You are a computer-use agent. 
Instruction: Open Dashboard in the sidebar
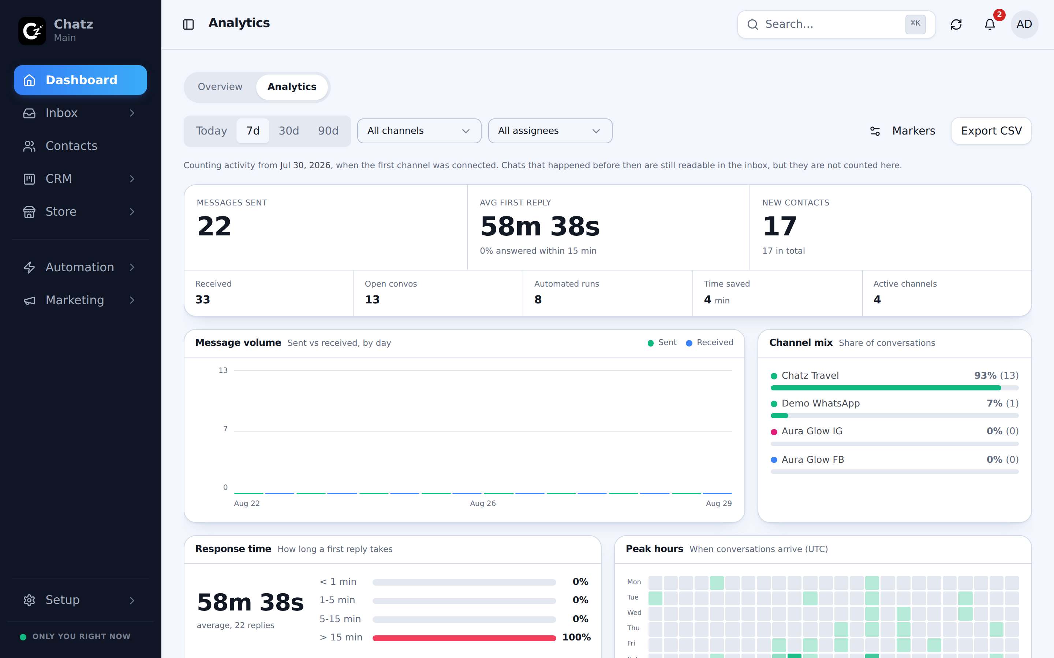coord(81,80)
